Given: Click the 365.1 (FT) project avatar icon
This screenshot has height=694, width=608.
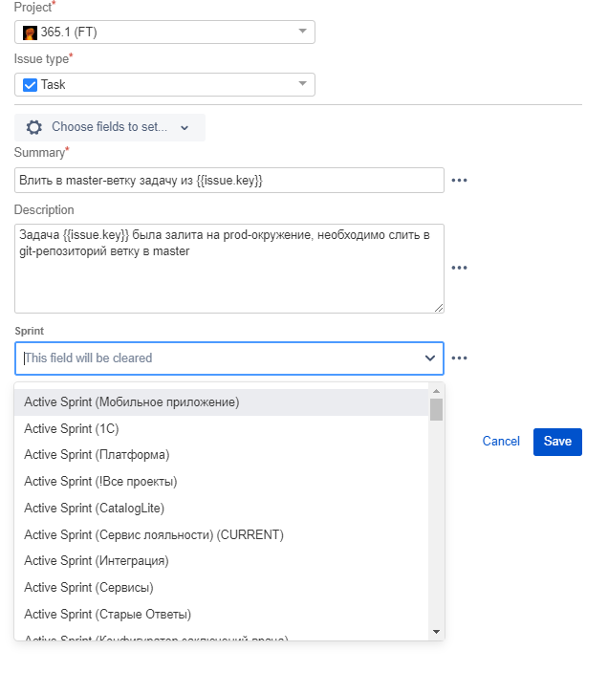Looking at the screenshot, I should pos(30,33).
